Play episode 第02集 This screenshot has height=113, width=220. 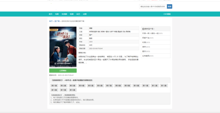[64, 85]
